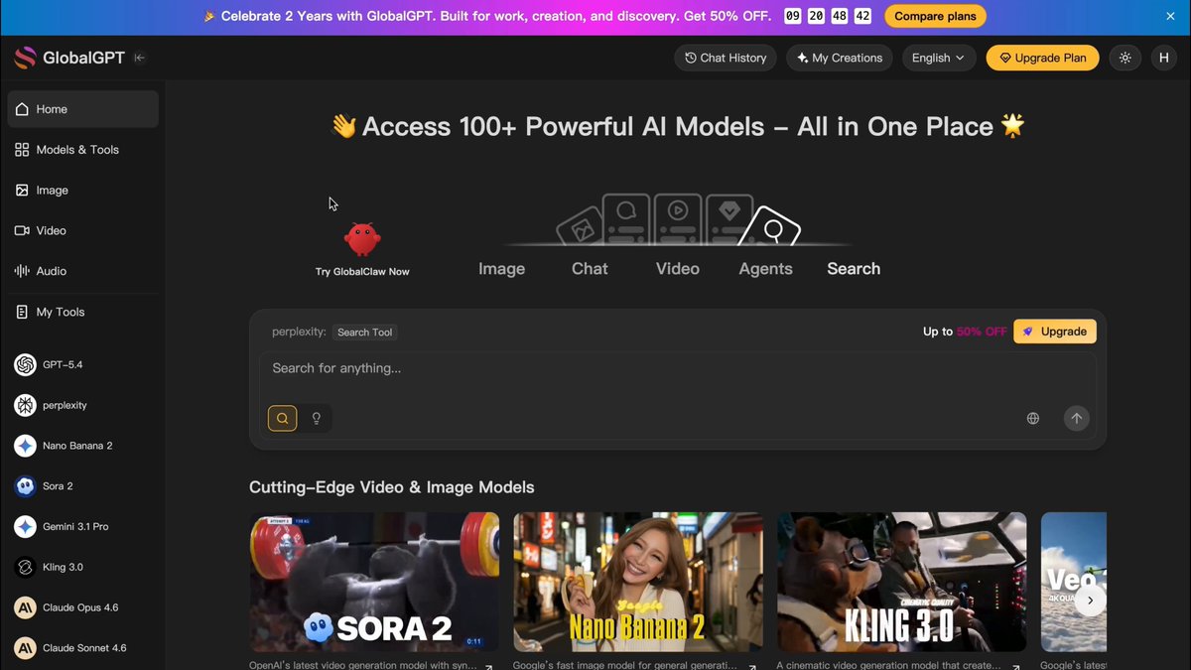This screenshot has height=670, width=1191.
Task: Toggle the lightbulb mode in search box
Action: coord(317,418)
